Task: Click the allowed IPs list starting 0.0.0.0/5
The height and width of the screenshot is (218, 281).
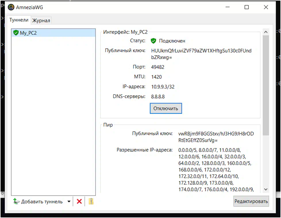Action: coord(216,169)
